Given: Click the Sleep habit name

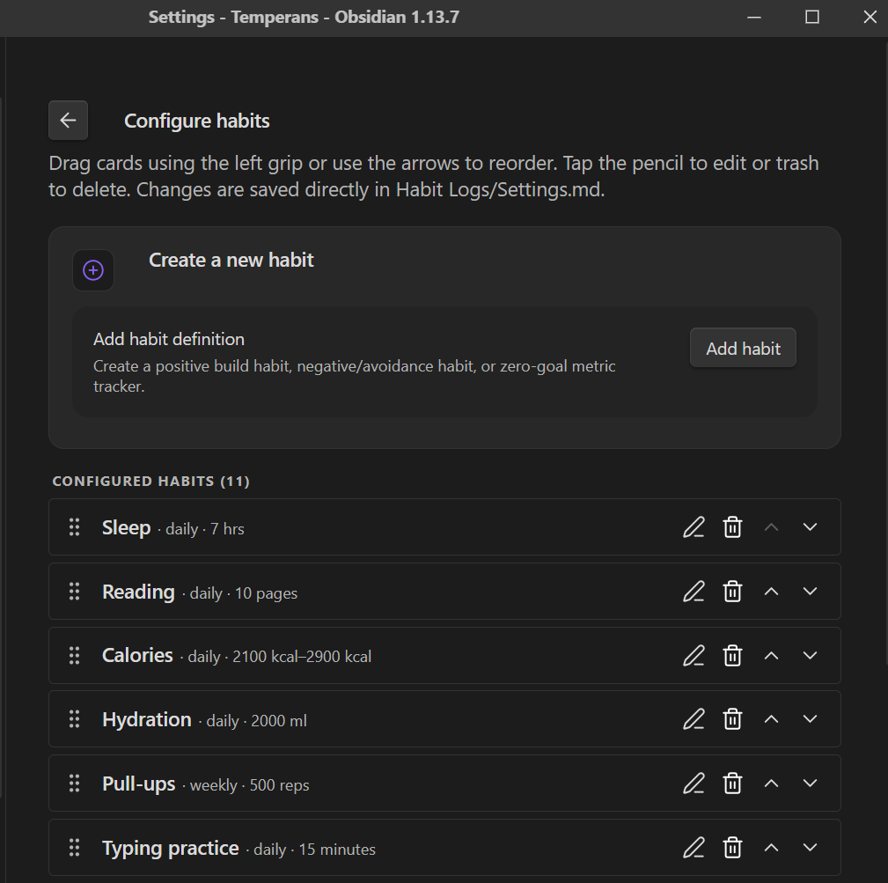Looking at the screenshot, I should tap(126, 528).
